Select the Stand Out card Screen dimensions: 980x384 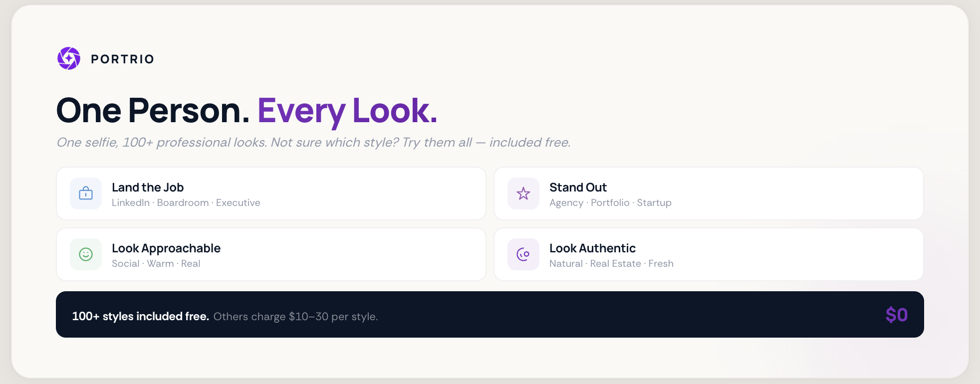click(709, 193)
